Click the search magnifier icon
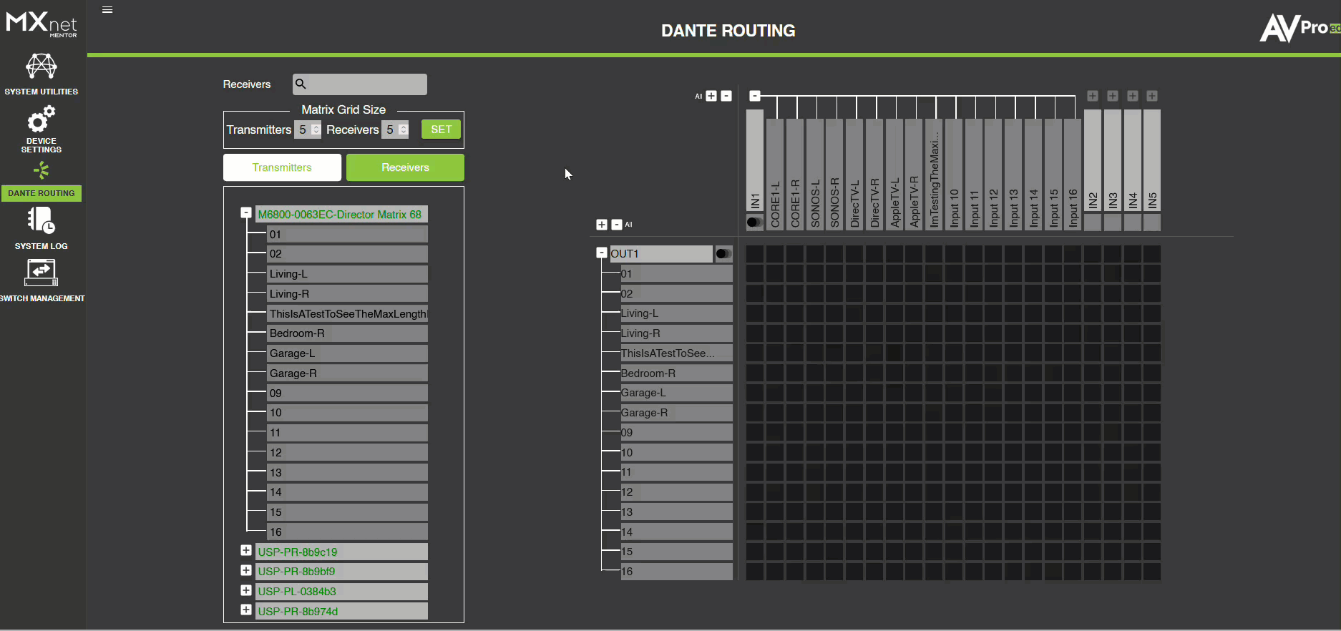 pyautogui.click(x=301, y=84)
